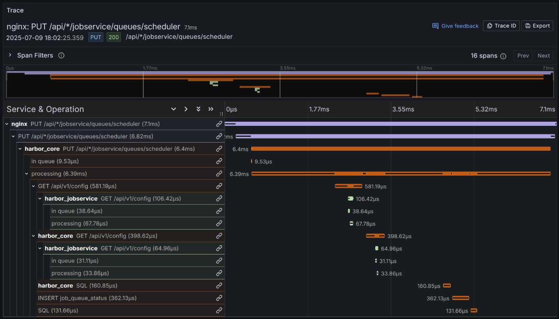The image size is (559, 319).
Task: Collapse harbor_core PUT scheduler span
Action: [20, 149]
